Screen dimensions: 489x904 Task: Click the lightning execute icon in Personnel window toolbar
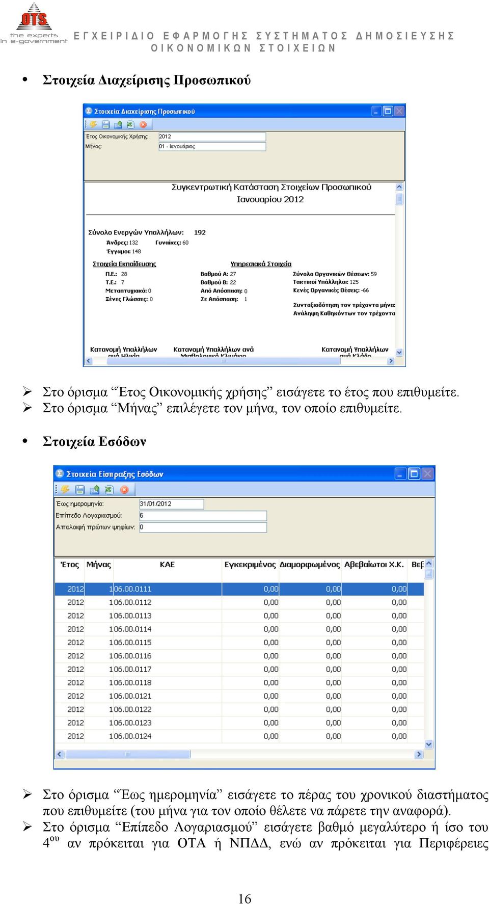point(94,124)
